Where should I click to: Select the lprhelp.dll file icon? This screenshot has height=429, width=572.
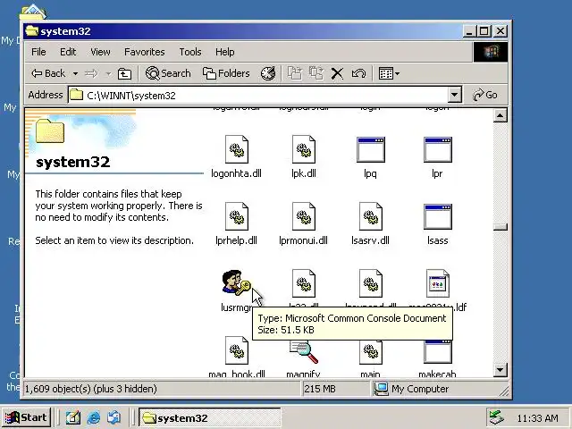(237, 216)
